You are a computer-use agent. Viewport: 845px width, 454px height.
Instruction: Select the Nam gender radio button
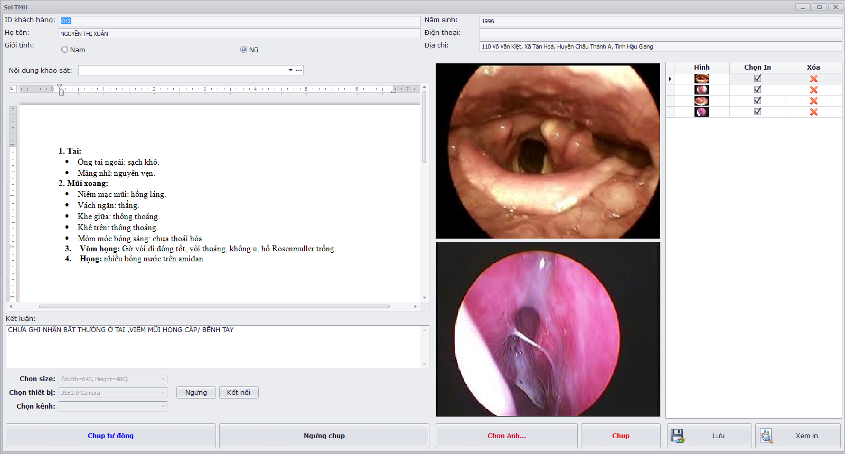click(x=65, y=50)
